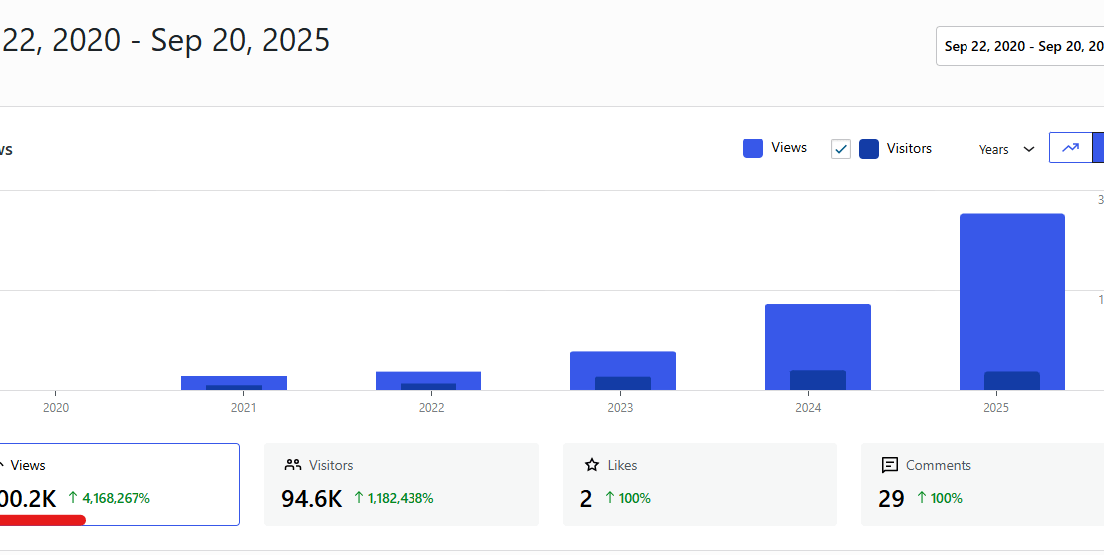Click the 2024 views bar in chart
The image size is (1104, 555).
point(817,334)
